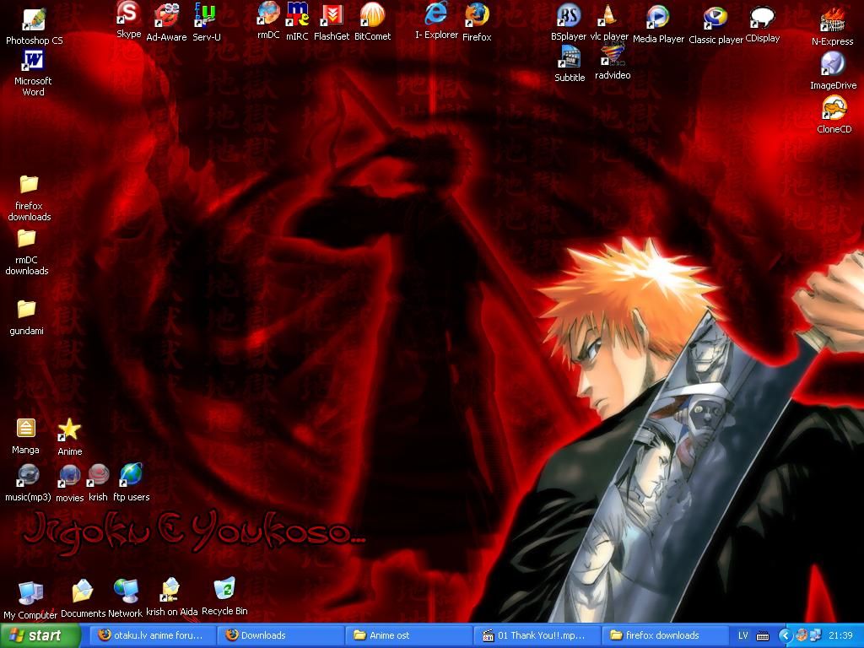Select the Classic player icon
This screenshot has height=648, width=864.
[x=715, y=19]
